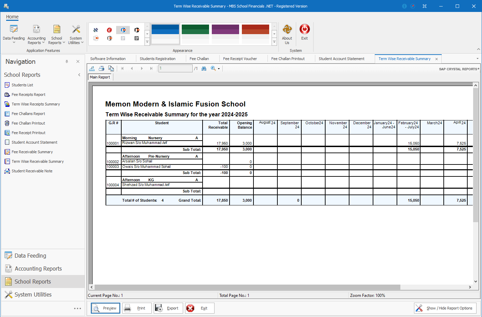Open the report zoom level dropdown

tap(219, 69)
